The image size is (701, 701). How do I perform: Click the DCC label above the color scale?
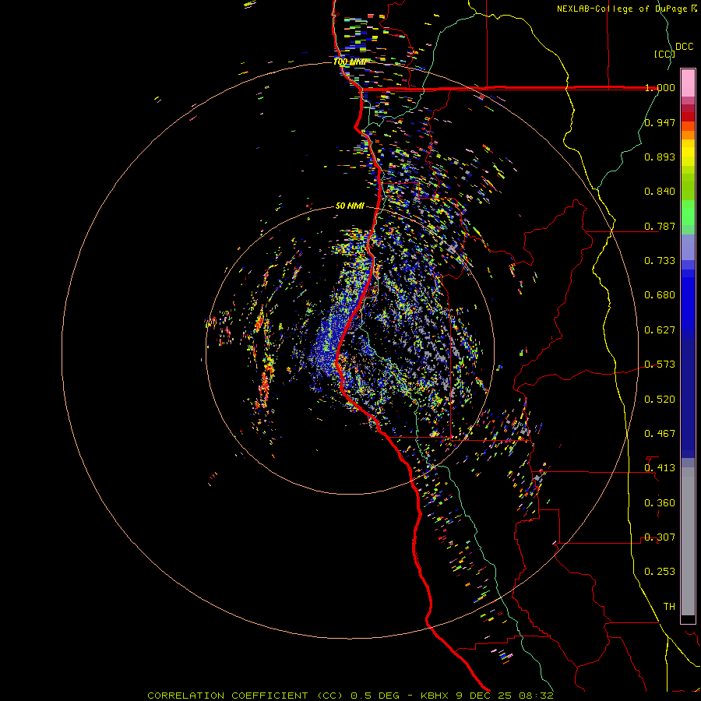(x=684, y=47)
